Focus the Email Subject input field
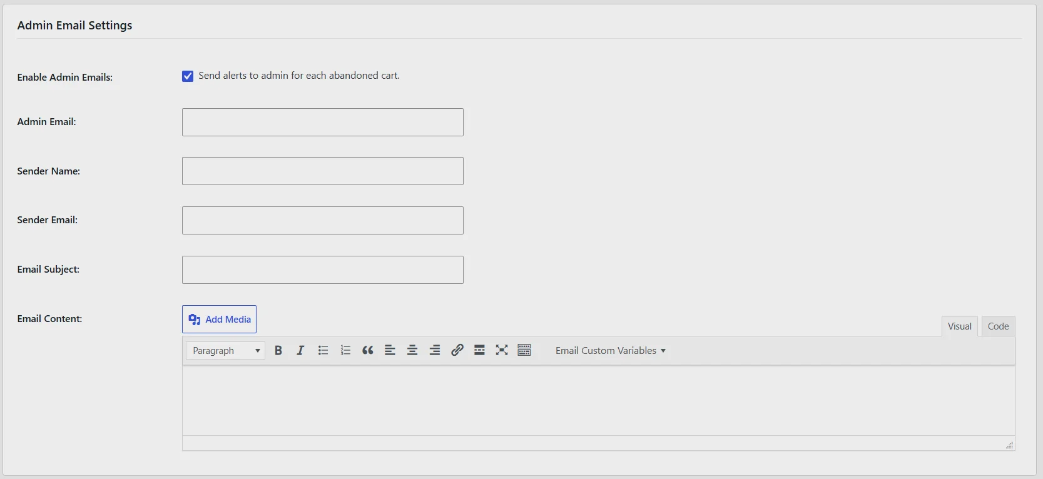1043x479 pixels. pos(323,270)
